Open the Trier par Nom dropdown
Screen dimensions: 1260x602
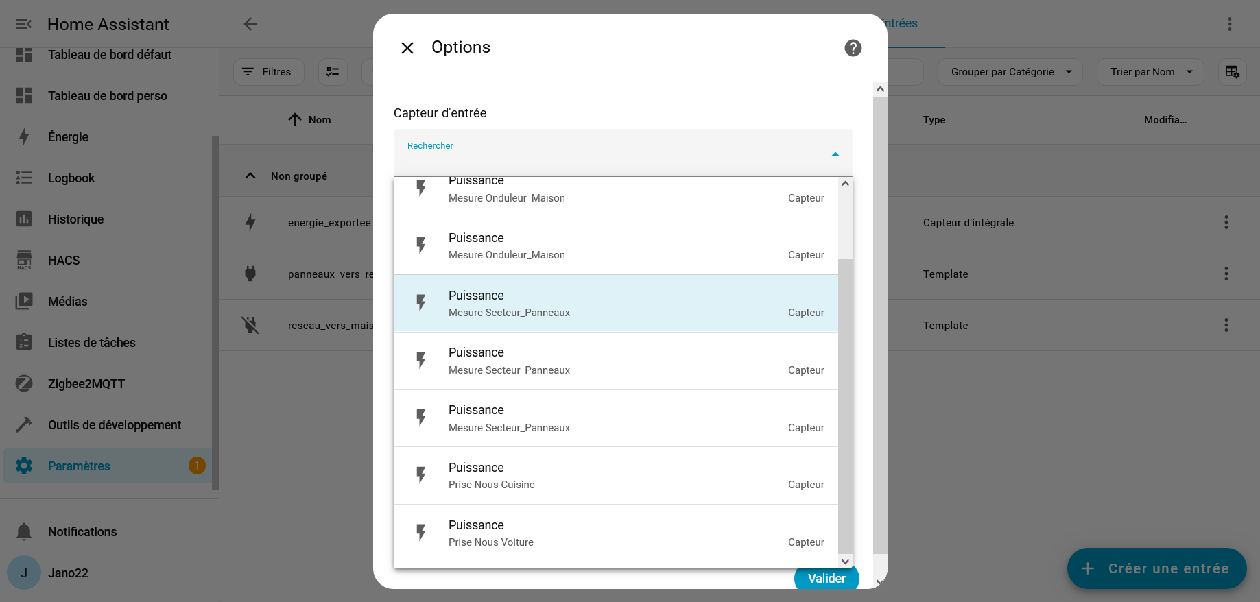pyautogui.click(x=1150, y=72)
